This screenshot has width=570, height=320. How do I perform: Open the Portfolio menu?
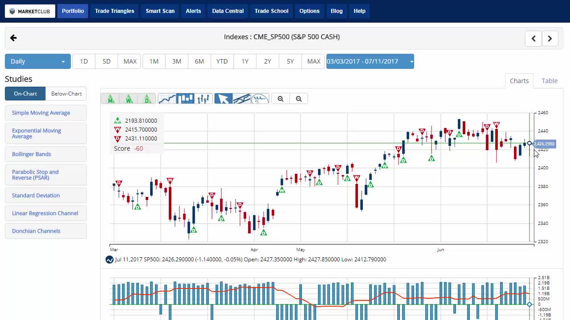[x=73, y=11]
